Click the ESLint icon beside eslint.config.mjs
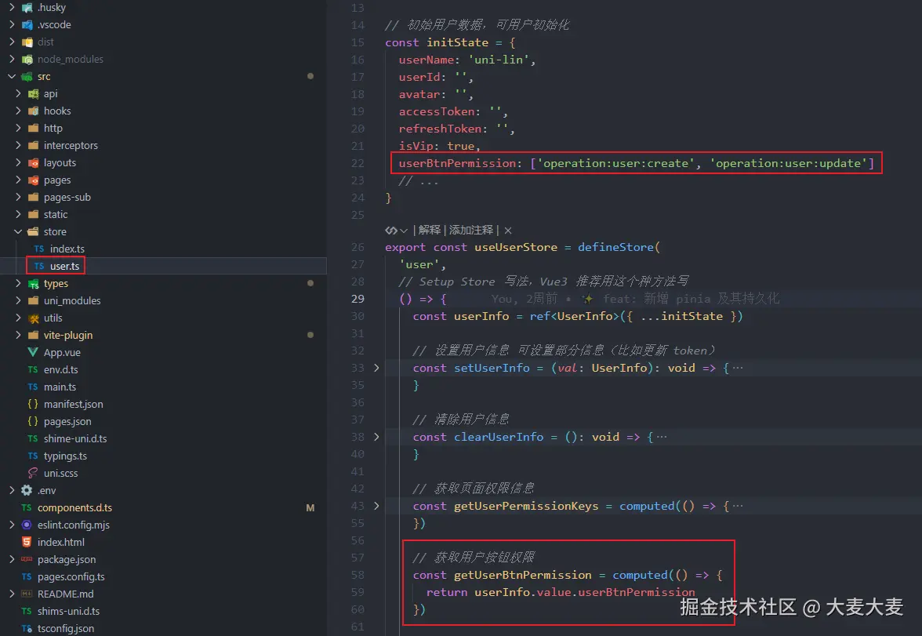The width and height of the screenshot is (922, 636). tap(27, 524)
